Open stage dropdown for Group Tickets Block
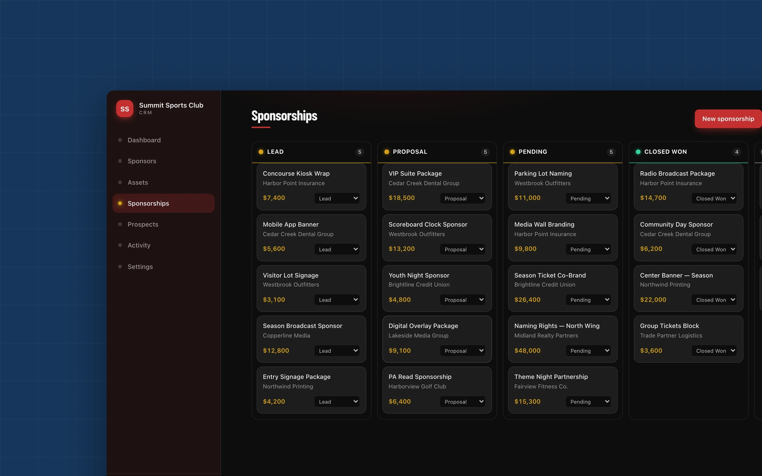Image resolution: width=762 pixels, height=476 pixels. pos(714,351)
